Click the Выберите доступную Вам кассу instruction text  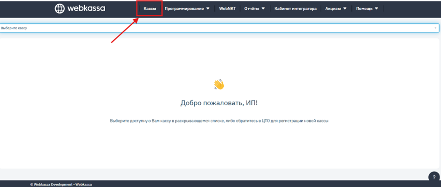pos(219,121)
